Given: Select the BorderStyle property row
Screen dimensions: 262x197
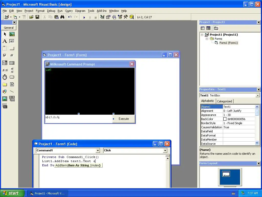Looking at the screenshot, I should (x=228, y=123).
